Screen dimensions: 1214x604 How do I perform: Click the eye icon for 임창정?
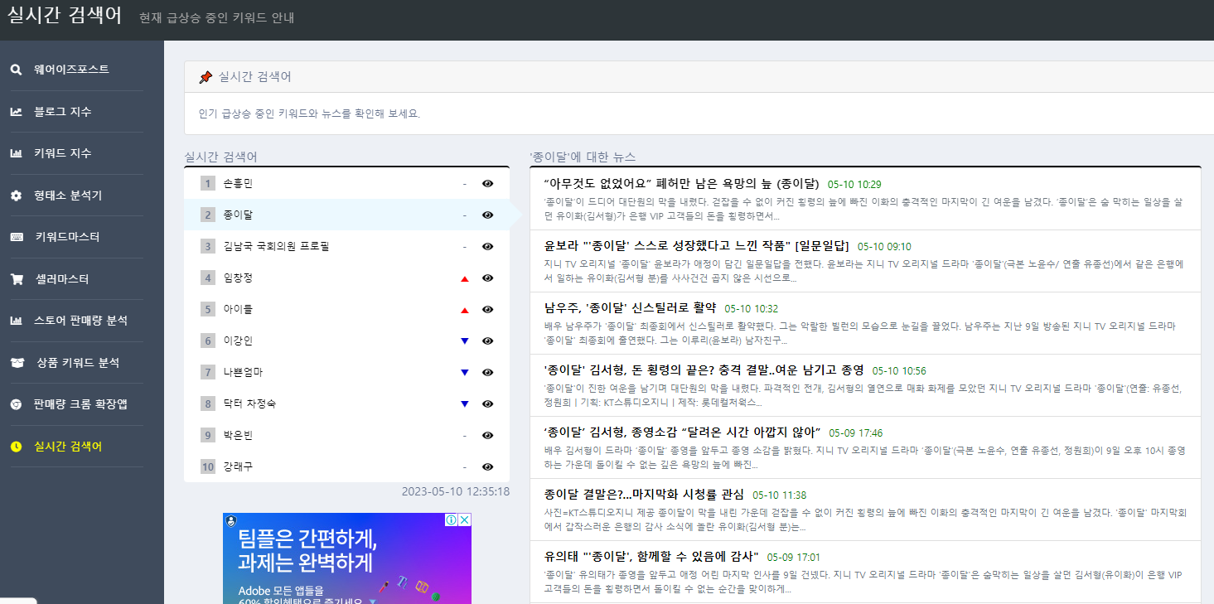[488, 278]
